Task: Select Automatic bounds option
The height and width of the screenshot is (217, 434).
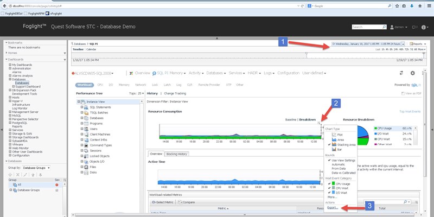Action: coord(338,164)
